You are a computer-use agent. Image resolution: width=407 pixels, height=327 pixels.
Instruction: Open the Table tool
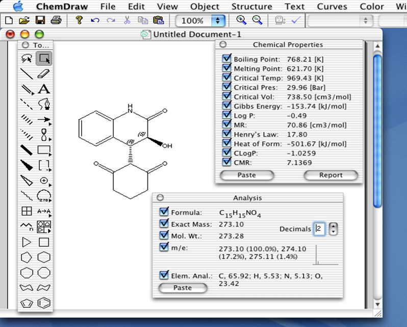coord(27,211)
